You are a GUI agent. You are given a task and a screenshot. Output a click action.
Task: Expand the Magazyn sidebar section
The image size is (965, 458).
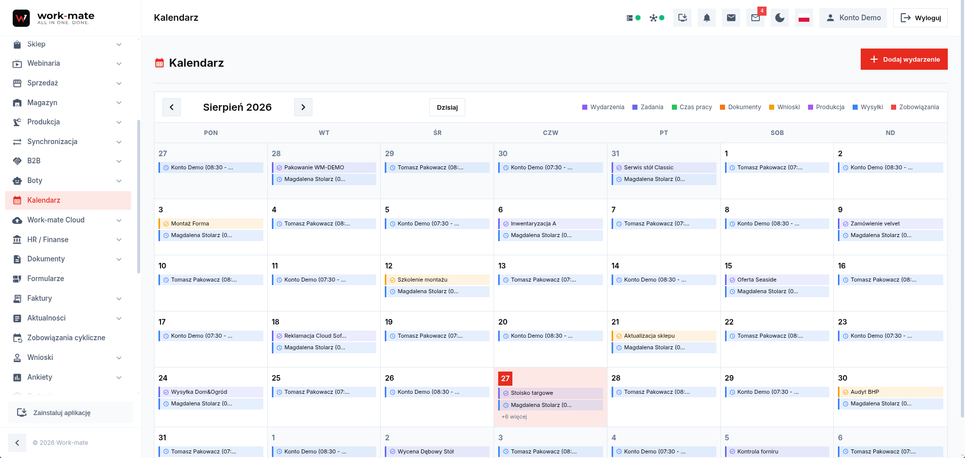coord(68,103)
